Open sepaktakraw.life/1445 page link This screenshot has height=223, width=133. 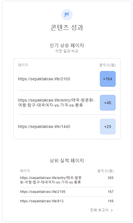44,127
